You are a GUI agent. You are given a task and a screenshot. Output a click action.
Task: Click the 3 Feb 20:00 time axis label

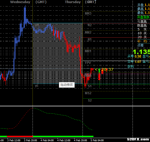coord(30,140)
